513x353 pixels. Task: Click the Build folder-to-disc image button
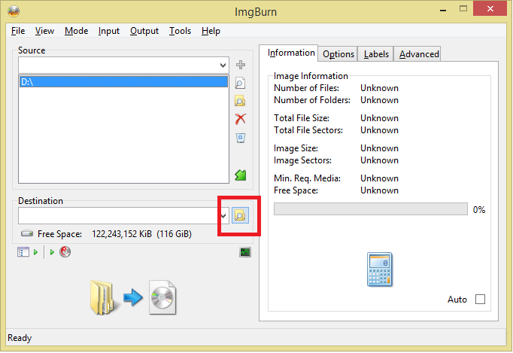(x=133, y=297)
